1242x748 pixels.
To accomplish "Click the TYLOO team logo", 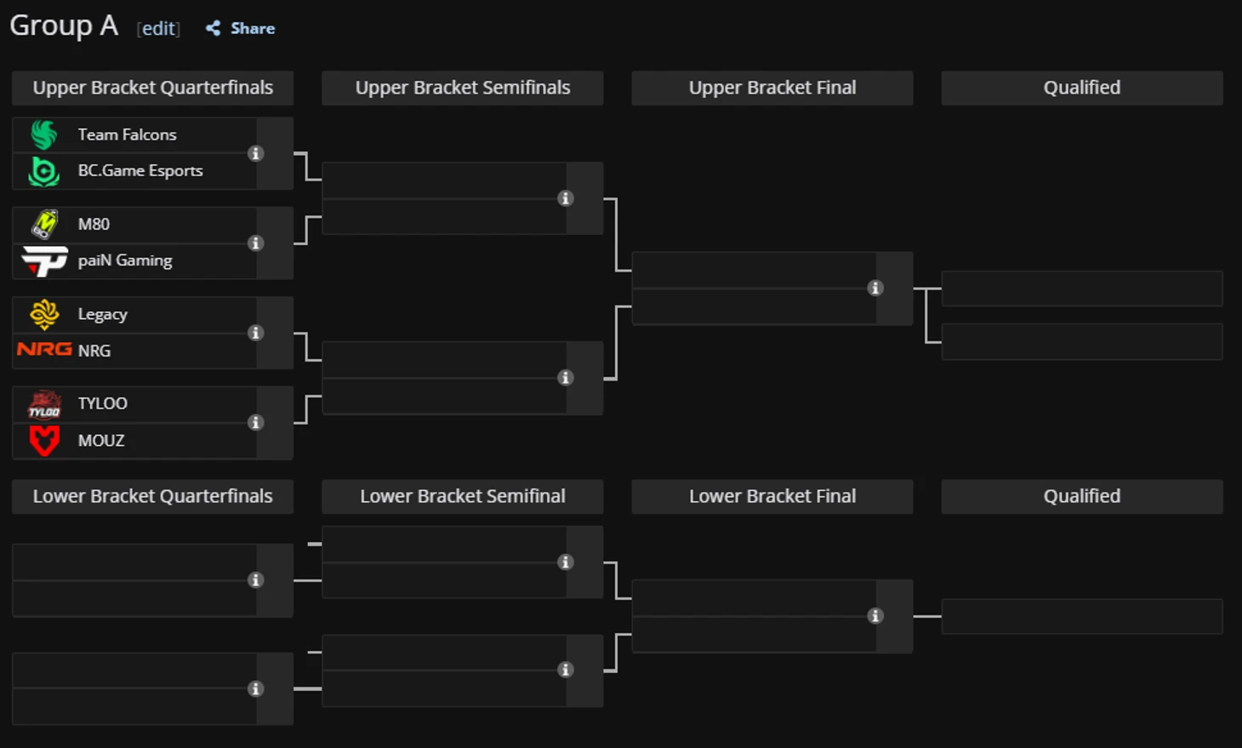I will pos(44,404).
